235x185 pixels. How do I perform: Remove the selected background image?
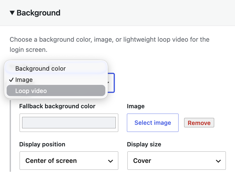[199, 123]
